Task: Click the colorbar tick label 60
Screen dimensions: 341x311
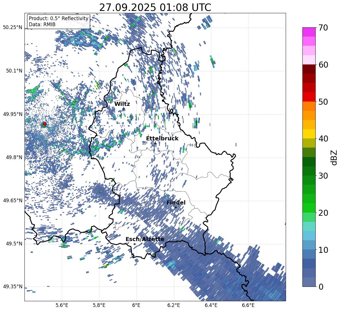Action: click(x=323, y=65)
